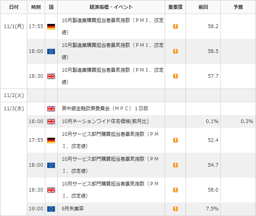This screenshot has height=216, width=256.
Task: Click importance icon for 58.2 row
Action: click(x=175, y=26)
